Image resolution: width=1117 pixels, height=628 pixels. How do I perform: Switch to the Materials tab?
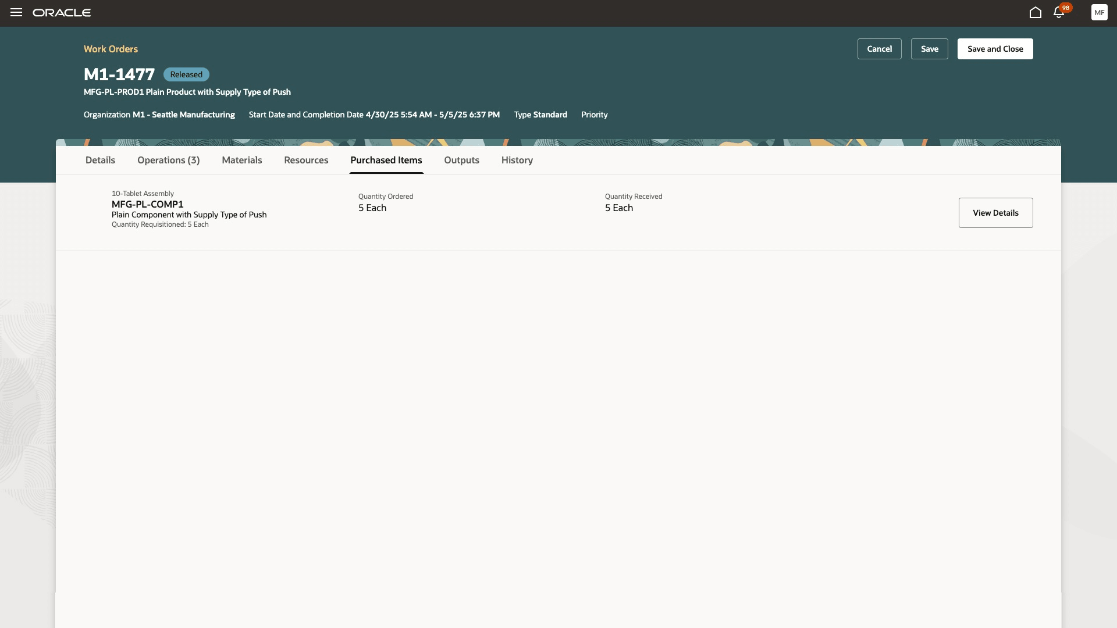point(241,160)
